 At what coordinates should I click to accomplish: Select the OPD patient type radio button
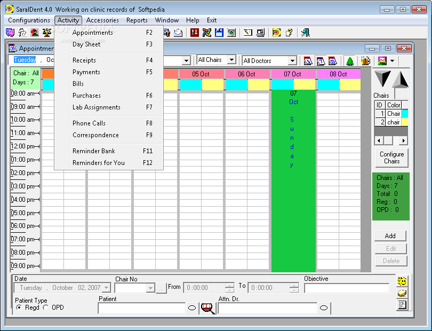coord(46,308)
